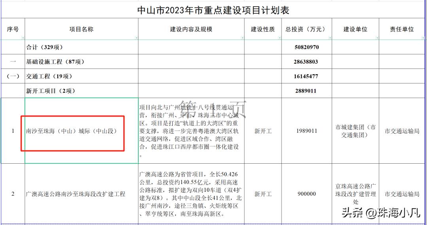The image size is (427, 225).
Task: Select the 责任单位 header cell
Action: (x=402, y=29)
